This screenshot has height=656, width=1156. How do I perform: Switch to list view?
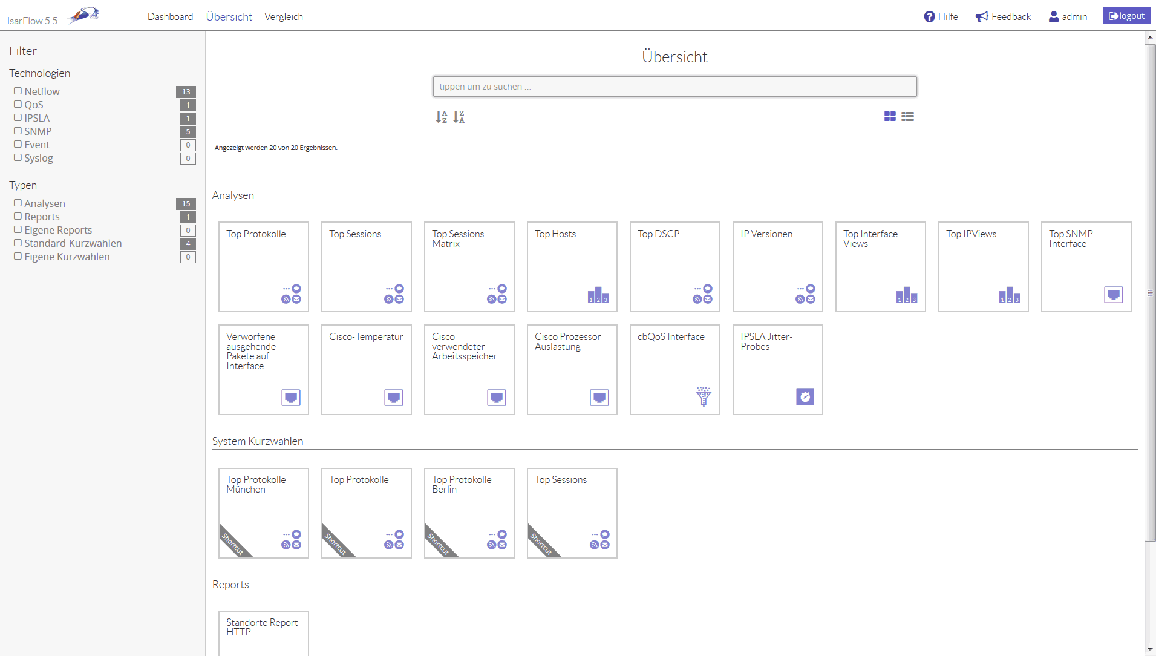907,116
